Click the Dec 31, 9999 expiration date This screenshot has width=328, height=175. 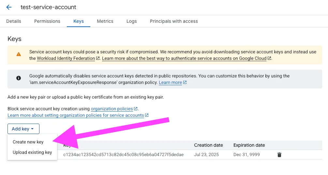coord(246,155)
